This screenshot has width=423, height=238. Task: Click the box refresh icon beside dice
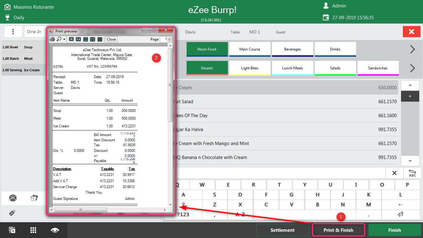pyautogui.click(x=34, y=198)
